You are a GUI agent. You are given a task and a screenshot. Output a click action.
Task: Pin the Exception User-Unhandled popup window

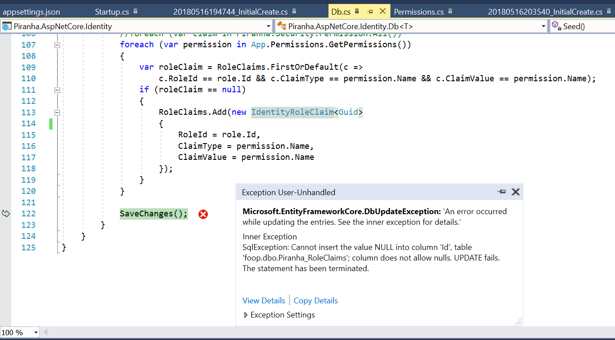[x=502, y=192]
